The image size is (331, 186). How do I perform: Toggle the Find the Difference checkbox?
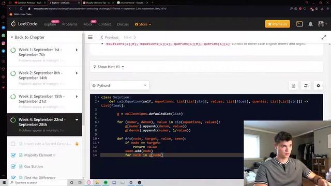[x=13, y=178]
